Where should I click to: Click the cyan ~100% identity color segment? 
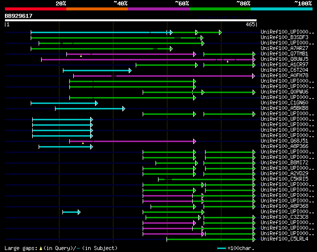[x=282, y=9]
